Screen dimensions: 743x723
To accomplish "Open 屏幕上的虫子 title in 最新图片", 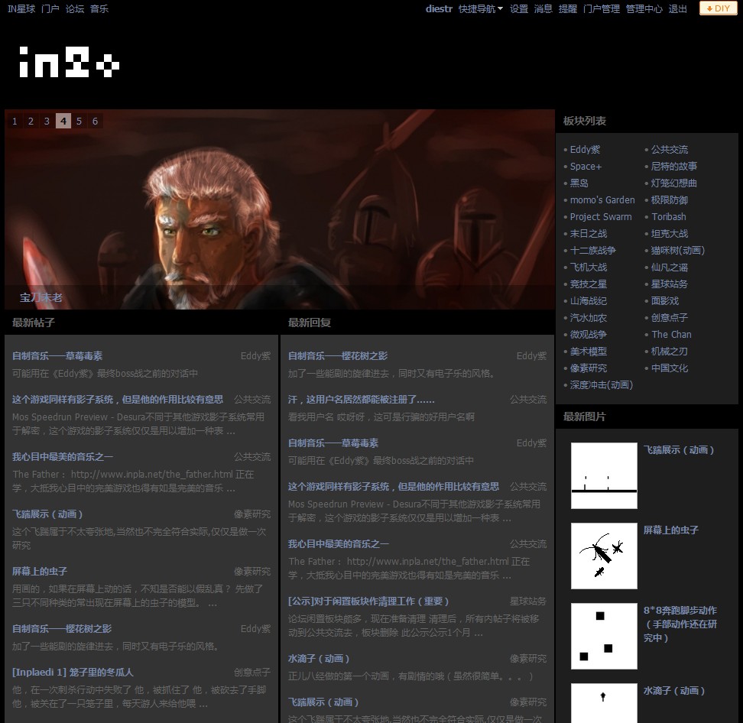I will 670,530.
